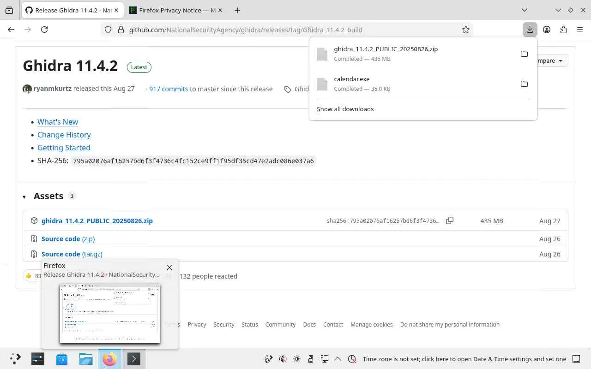Go back to the previous page
591x369 pixels.
point(11,30)
